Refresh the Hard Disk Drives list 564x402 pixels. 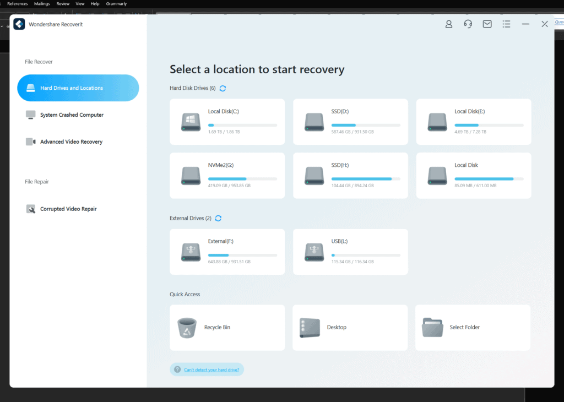point(223,88)
